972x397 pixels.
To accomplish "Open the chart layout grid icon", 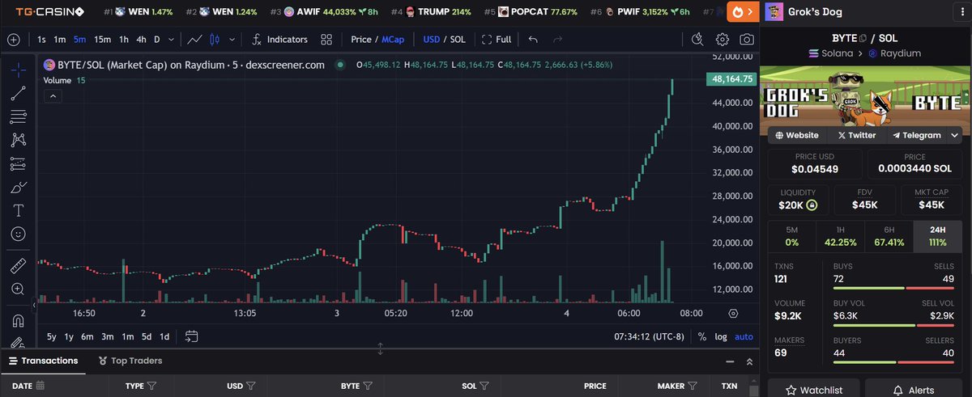I will pos(326,39).
